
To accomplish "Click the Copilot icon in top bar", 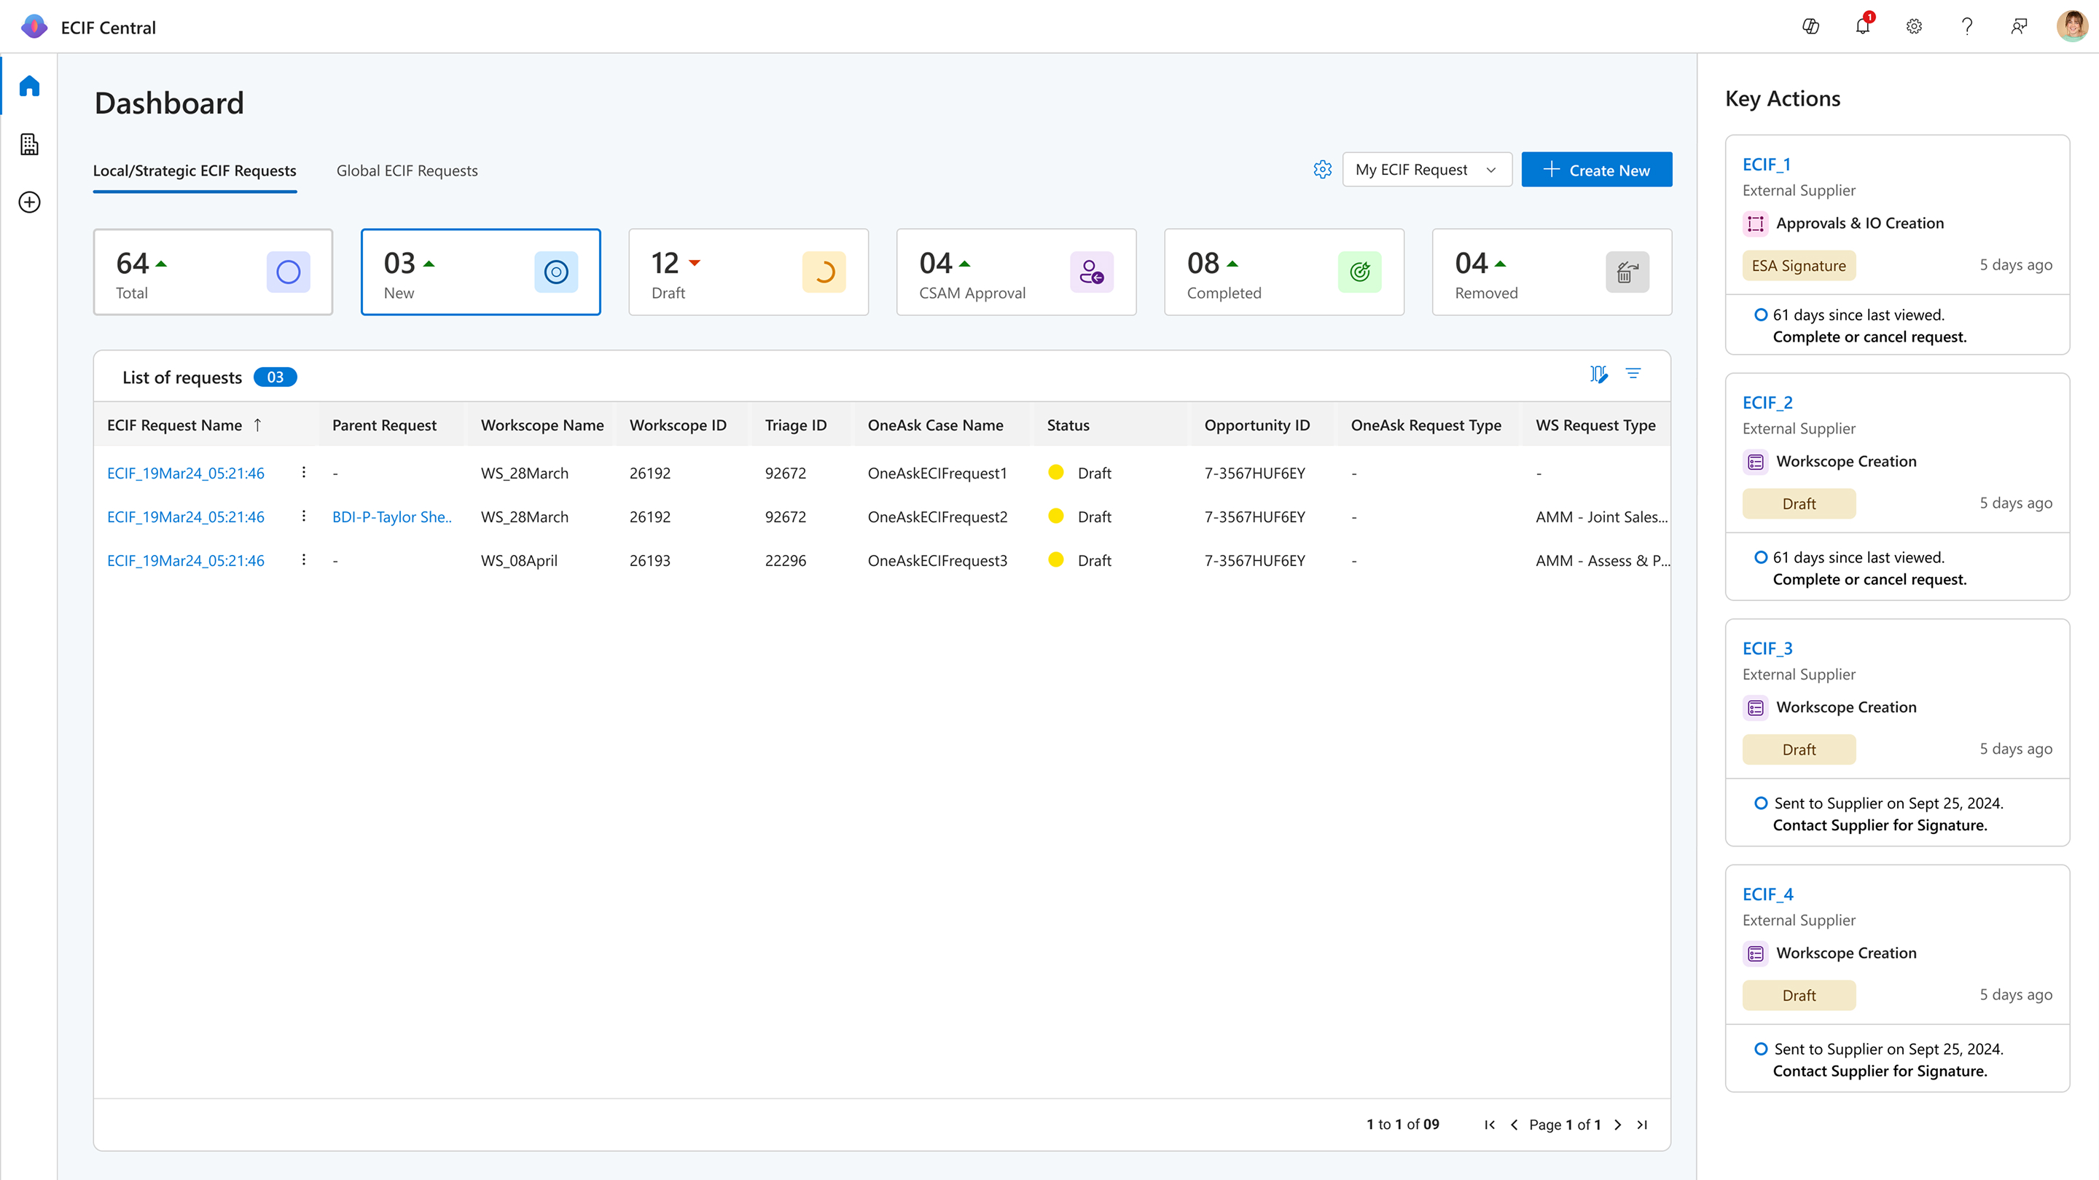I will pyautogui.click(x=1810, y=27).
